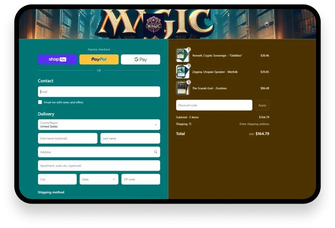Click the Zegana, Utopian Speaker - Merfolk title

(x=215, y=72)
